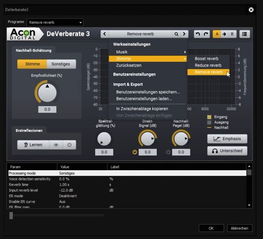Select the Enable ER curve row
Image resolution: width=263 pixels, height=239 pixels.
pos(127,202)
